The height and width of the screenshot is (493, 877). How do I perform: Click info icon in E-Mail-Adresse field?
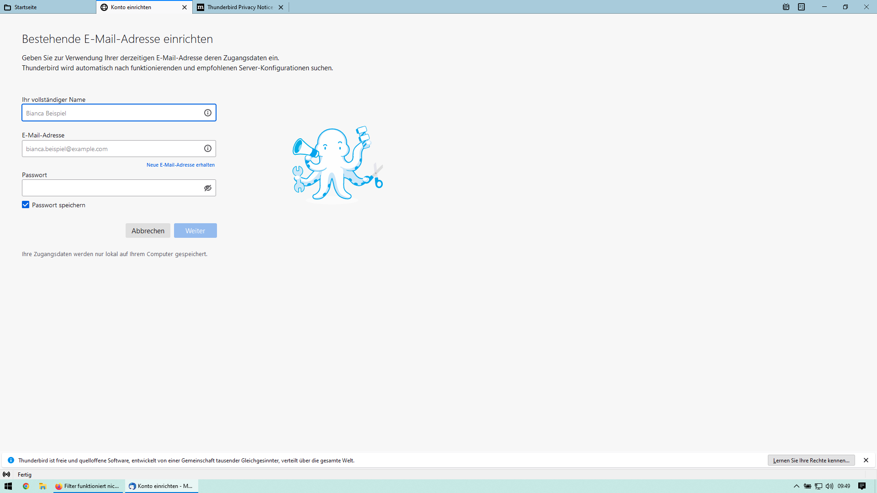(208, 148)
